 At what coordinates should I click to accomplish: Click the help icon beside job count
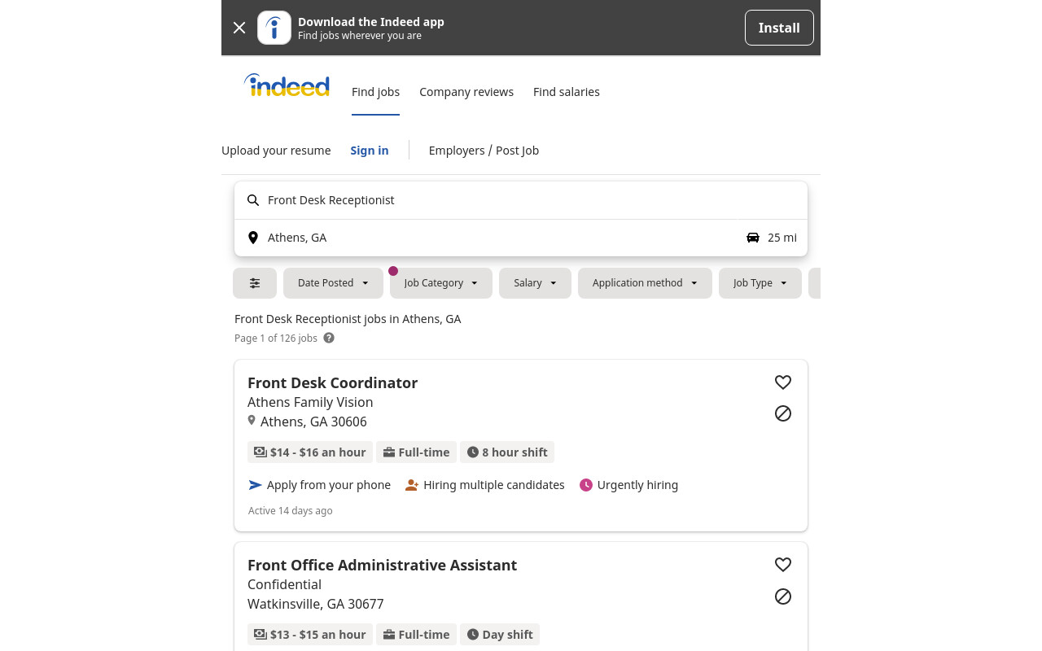(x=329, y=338)
